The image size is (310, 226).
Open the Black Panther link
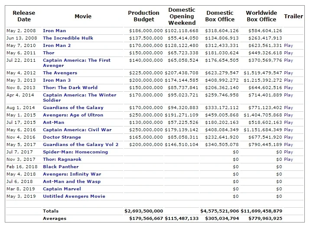(61, 167)
